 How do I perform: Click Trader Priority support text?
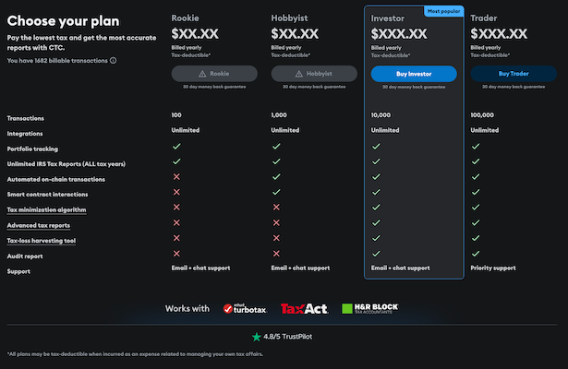493,268
